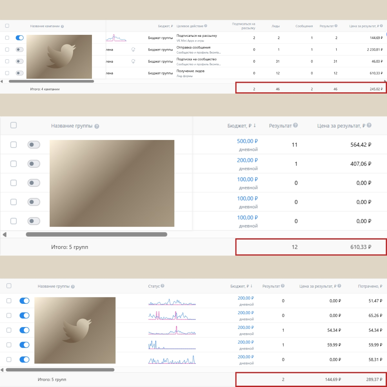Click horizontal scrollbar above Итого 289,37 ₽ row
387x387 pixels.
[60, 370]
